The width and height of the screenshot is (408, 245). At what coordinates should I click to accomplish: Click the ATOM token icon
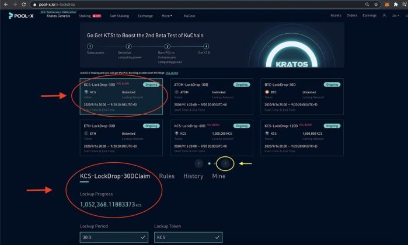[x=176, y=92]
